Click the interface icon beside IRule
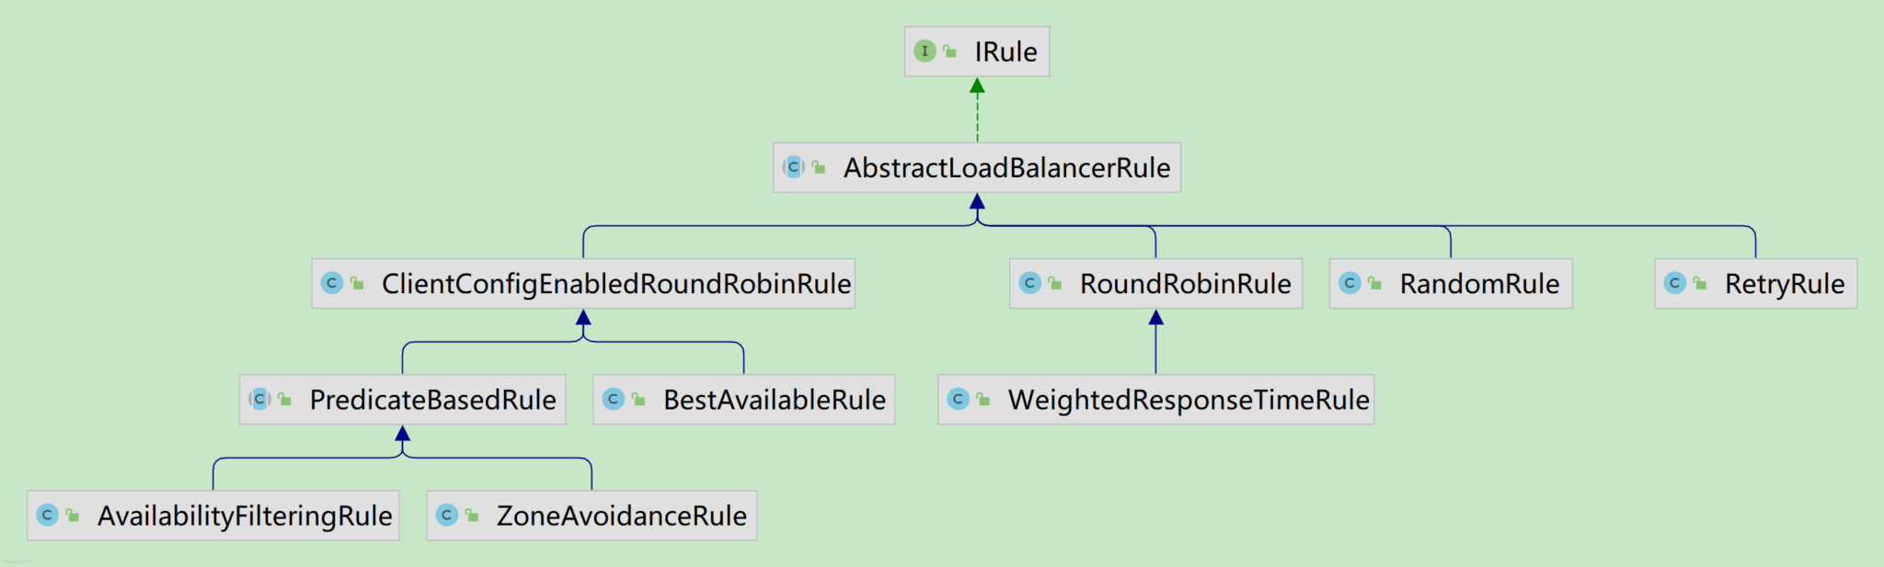1884x567 pixels. pyautogui.click(x=925, y=51)
